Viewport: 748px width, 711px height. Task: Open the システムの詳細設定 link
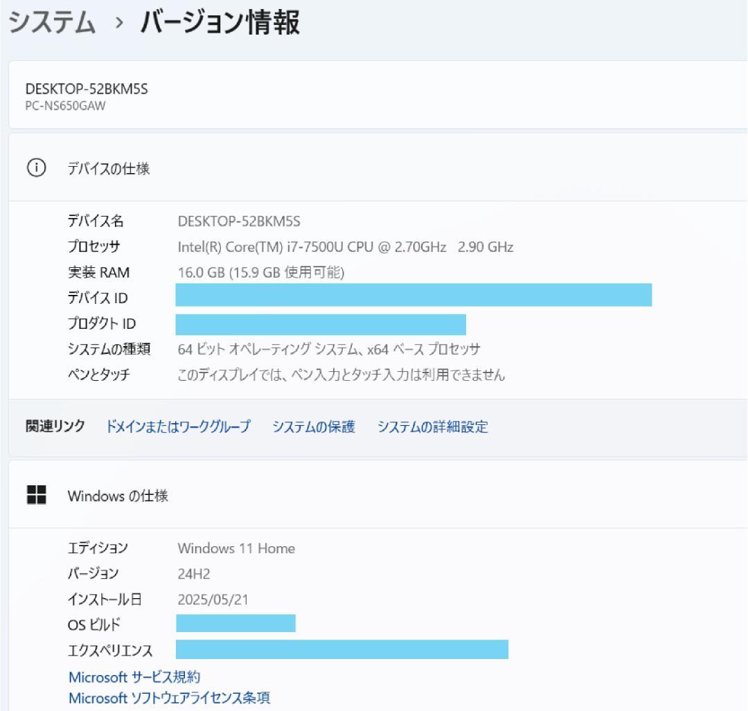pos(431,427)
